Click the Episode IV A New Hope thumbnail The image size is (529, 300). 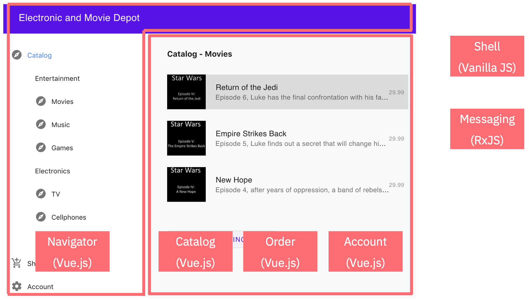[x=186, y=185]
